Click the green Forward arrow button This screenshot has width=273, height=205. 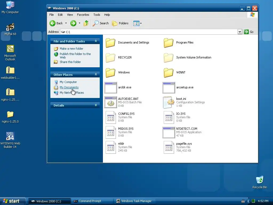tap(73, 23)
